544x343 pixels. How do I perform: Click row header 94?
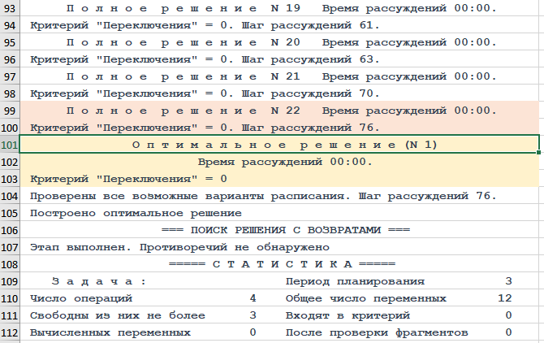click(x=9, y=25)
